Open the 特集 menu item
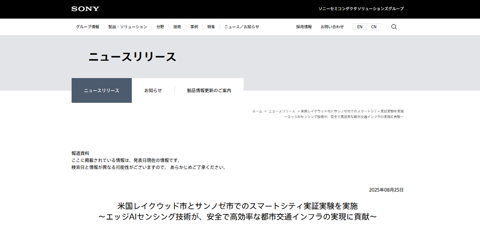Viewport: 480px width, 233px height. (211, 27)
